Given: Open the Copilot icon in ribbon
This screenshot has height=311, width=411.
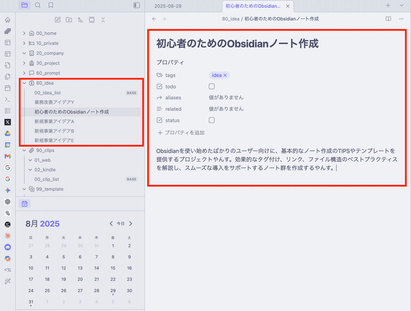Looking at the screenshot, I should (8, 258).
